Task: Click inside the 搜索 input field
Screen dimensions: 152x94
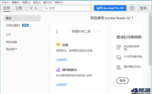Action: tap(67, 8)
